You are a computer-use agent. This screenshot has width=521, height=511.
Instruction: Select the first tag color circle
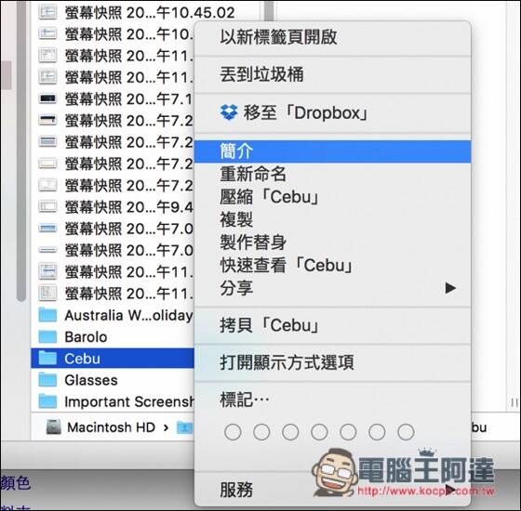pyautogui.click(x=233, y=432)
